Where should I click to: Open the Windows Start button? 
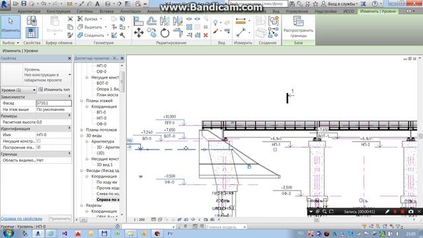9,233
